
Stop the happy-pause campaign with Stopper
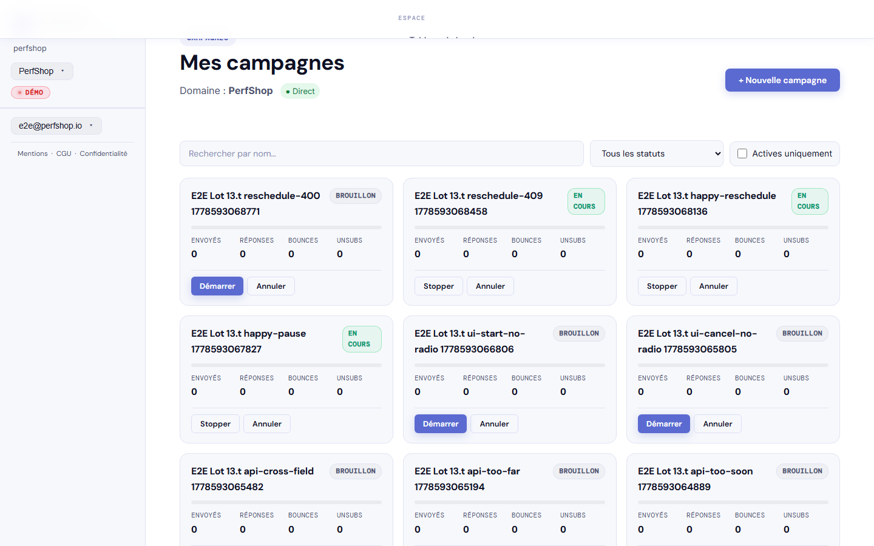pos(215,424)
